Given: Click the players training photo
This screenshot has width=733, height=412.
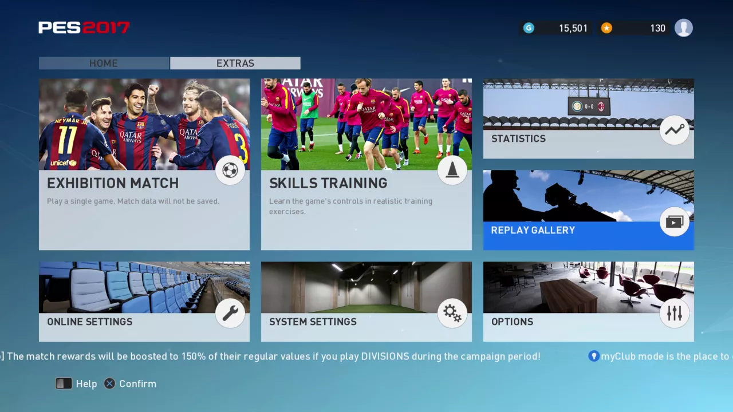Looking at the screenshot, I should [366, 124].
